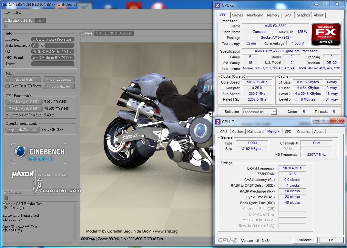The height and width of the screenshot is (248, 347).
Task: Open the Memory tab in top CPU-Z window
Action: (273, 15)
